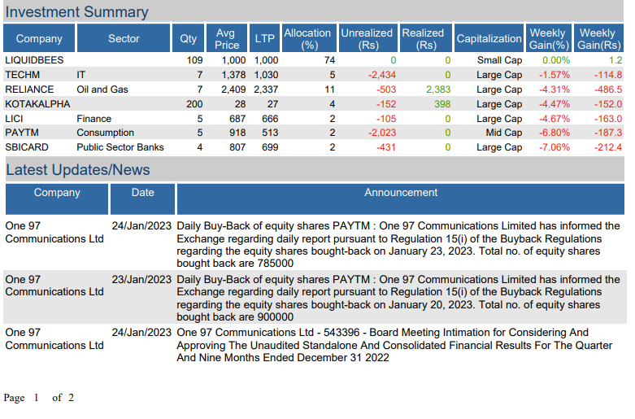Click the weekly gain 0.00%
The width and height of the screenshot is (635, 419).
point(556,60)
